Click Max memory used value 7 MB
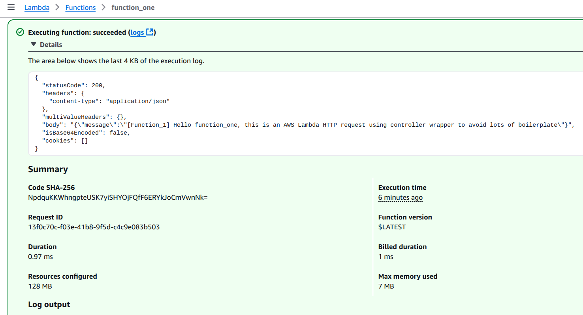The height and width of the screenshot is (315, 583). [386, 286]
